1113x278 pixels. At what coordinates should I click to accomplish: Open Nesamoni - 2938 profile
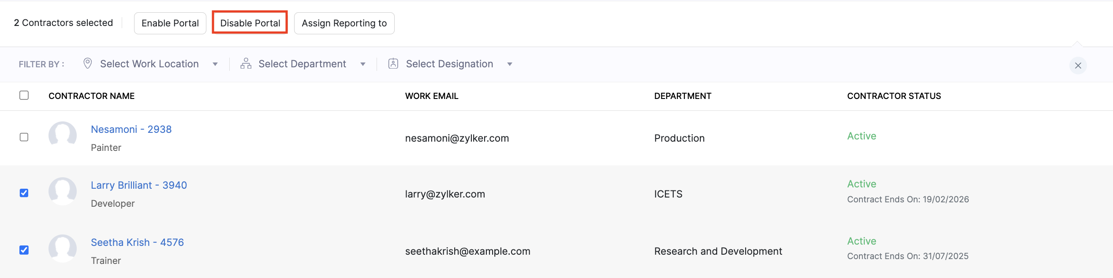pos(131,129)
